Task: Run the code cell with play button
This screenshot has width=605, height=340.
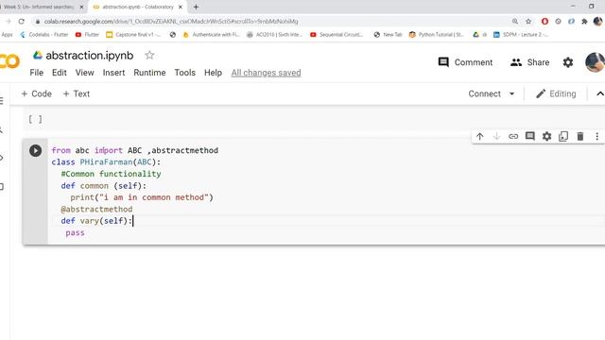Action: tap(35, 150)
